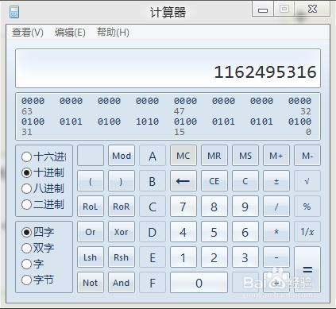
Task: Click the backspace arrow button
Action: (183, 181)
